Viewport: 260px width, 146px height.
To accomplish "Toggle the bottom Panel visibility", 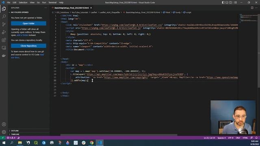I will tap(227, 2).
